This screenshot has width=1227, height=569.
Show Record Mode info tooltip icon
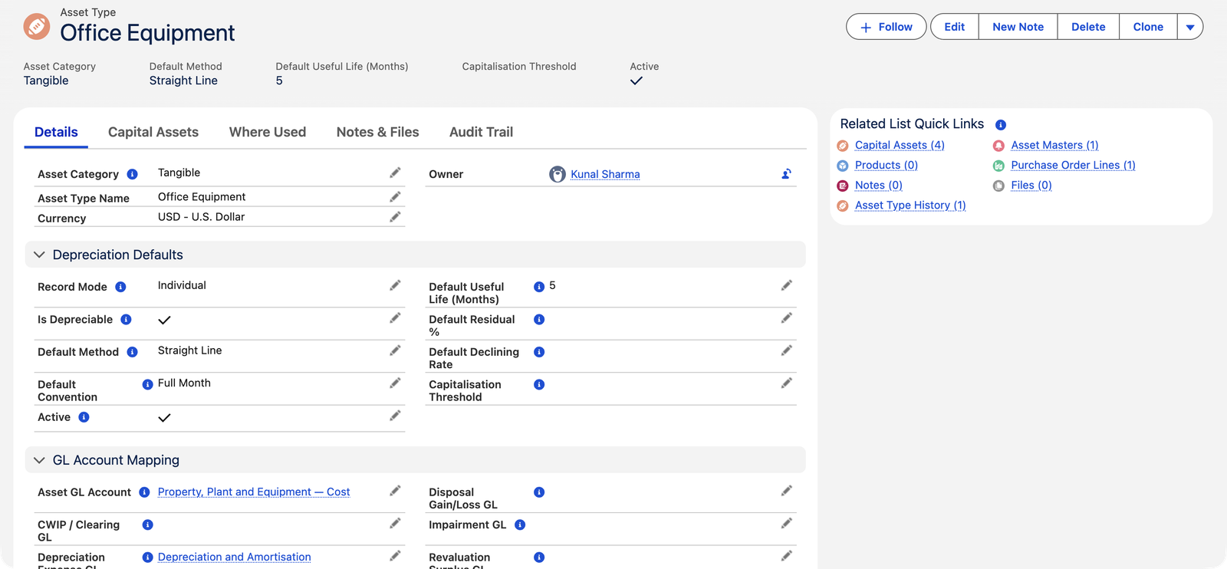(x=120, y=287)
